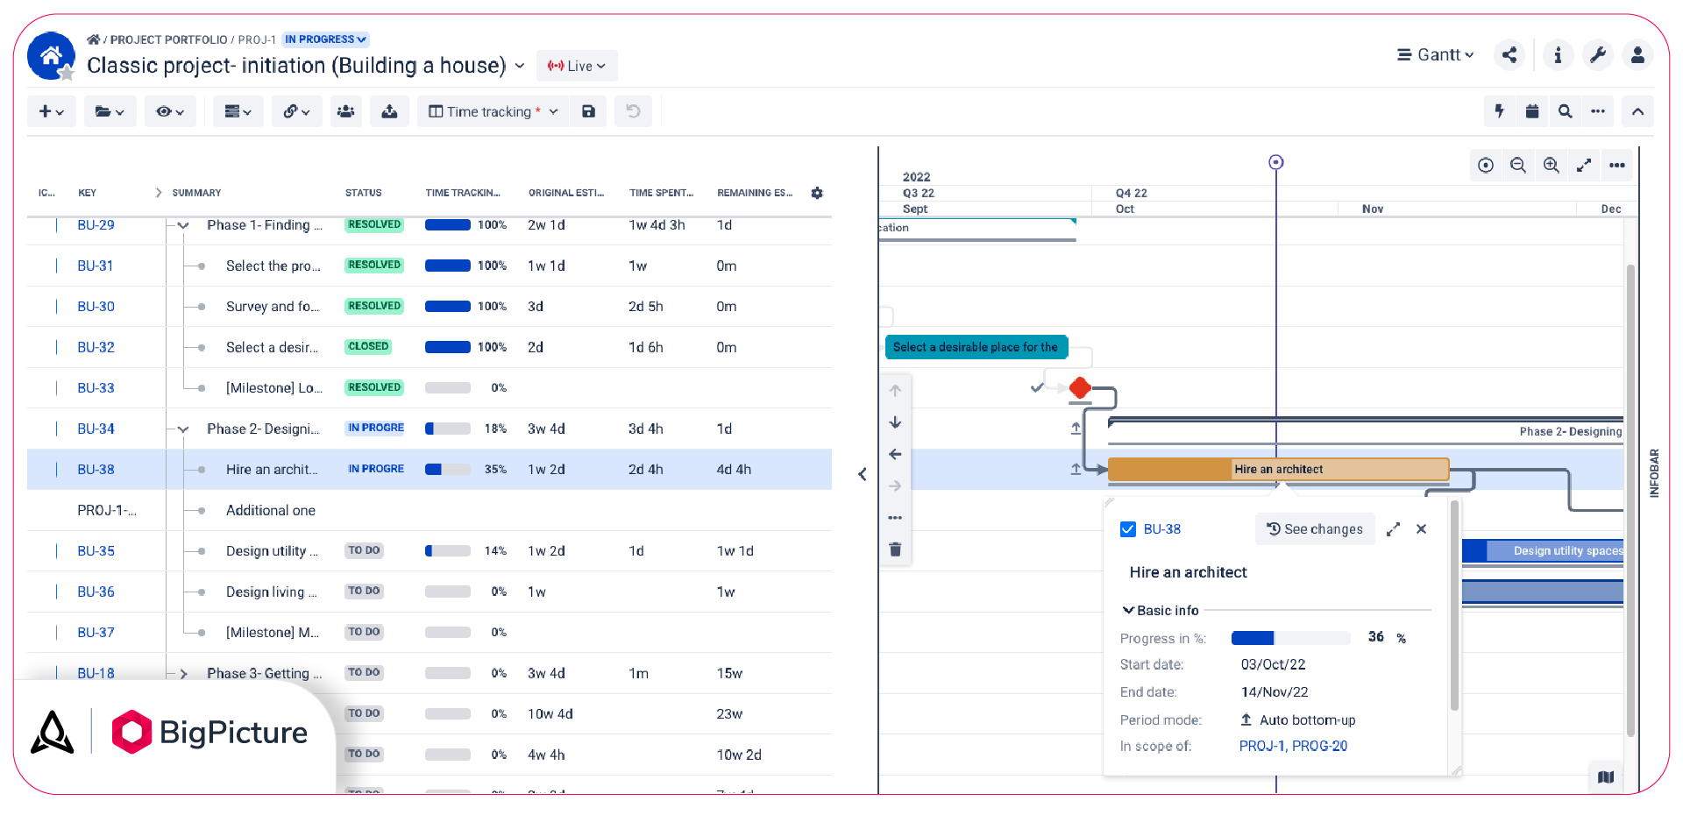The image size is (1683, 815).
Task: Open the Gantt view switcher menu
Action: [1435, 54]
